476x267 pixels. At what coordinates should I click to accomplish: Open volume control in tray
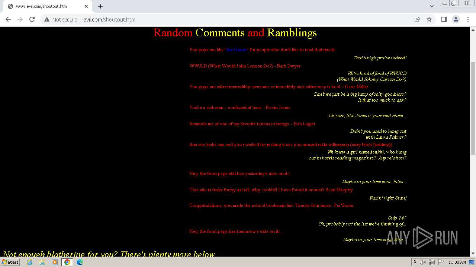coord(423,262)
